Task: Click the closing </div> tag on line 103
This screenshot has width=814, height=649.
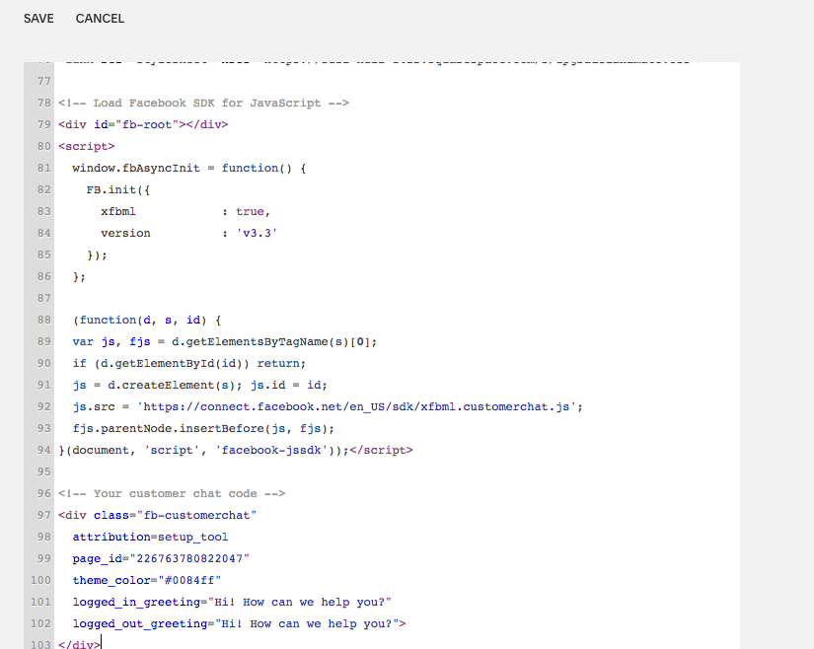Action: click(x=79, y=645)
